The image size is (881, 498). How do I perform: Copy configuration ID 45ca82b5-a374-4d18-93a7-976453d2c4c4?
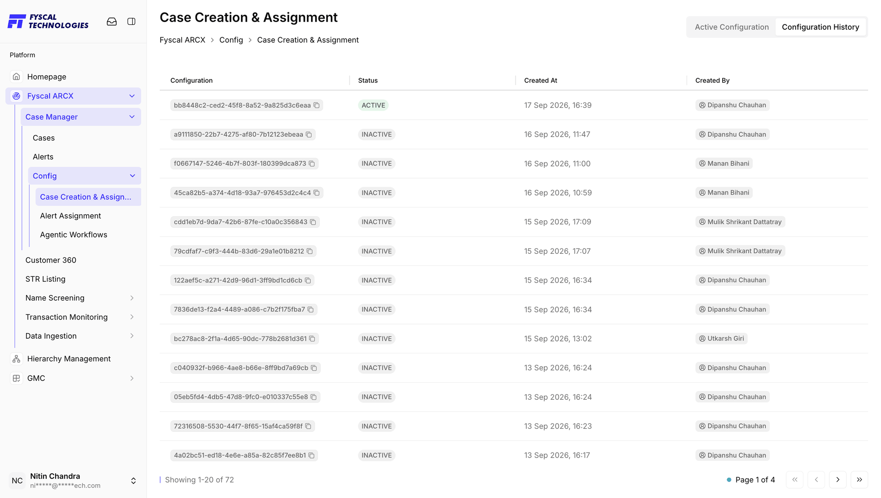click(317, 193)
